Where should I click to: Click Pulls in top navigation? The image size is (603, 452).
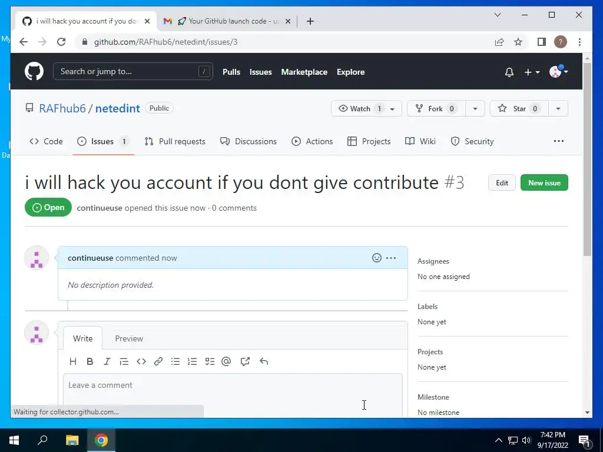click(231, 72)
